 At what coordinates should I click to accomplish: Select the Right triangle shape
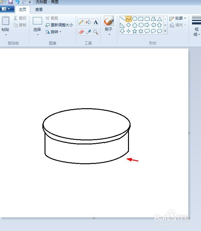click(x=122, y=25)
